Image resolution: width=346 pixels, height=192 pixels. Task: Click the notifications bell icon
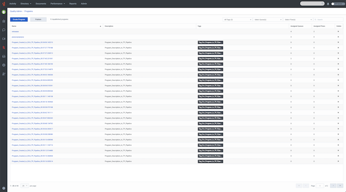click(328, 4)
